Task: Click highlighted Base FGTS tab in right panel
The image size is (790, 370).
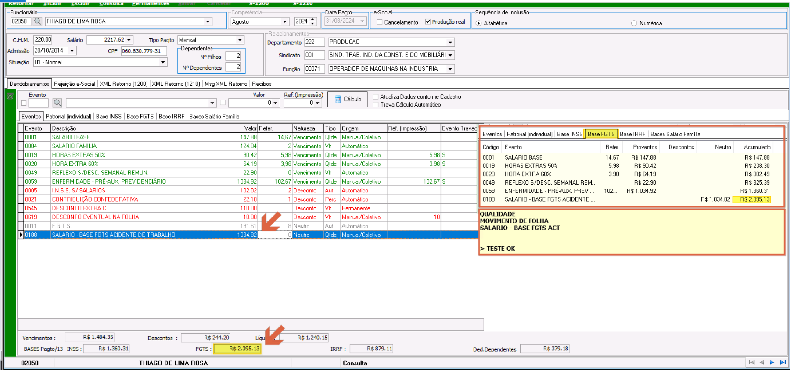Action: (601, 134)
